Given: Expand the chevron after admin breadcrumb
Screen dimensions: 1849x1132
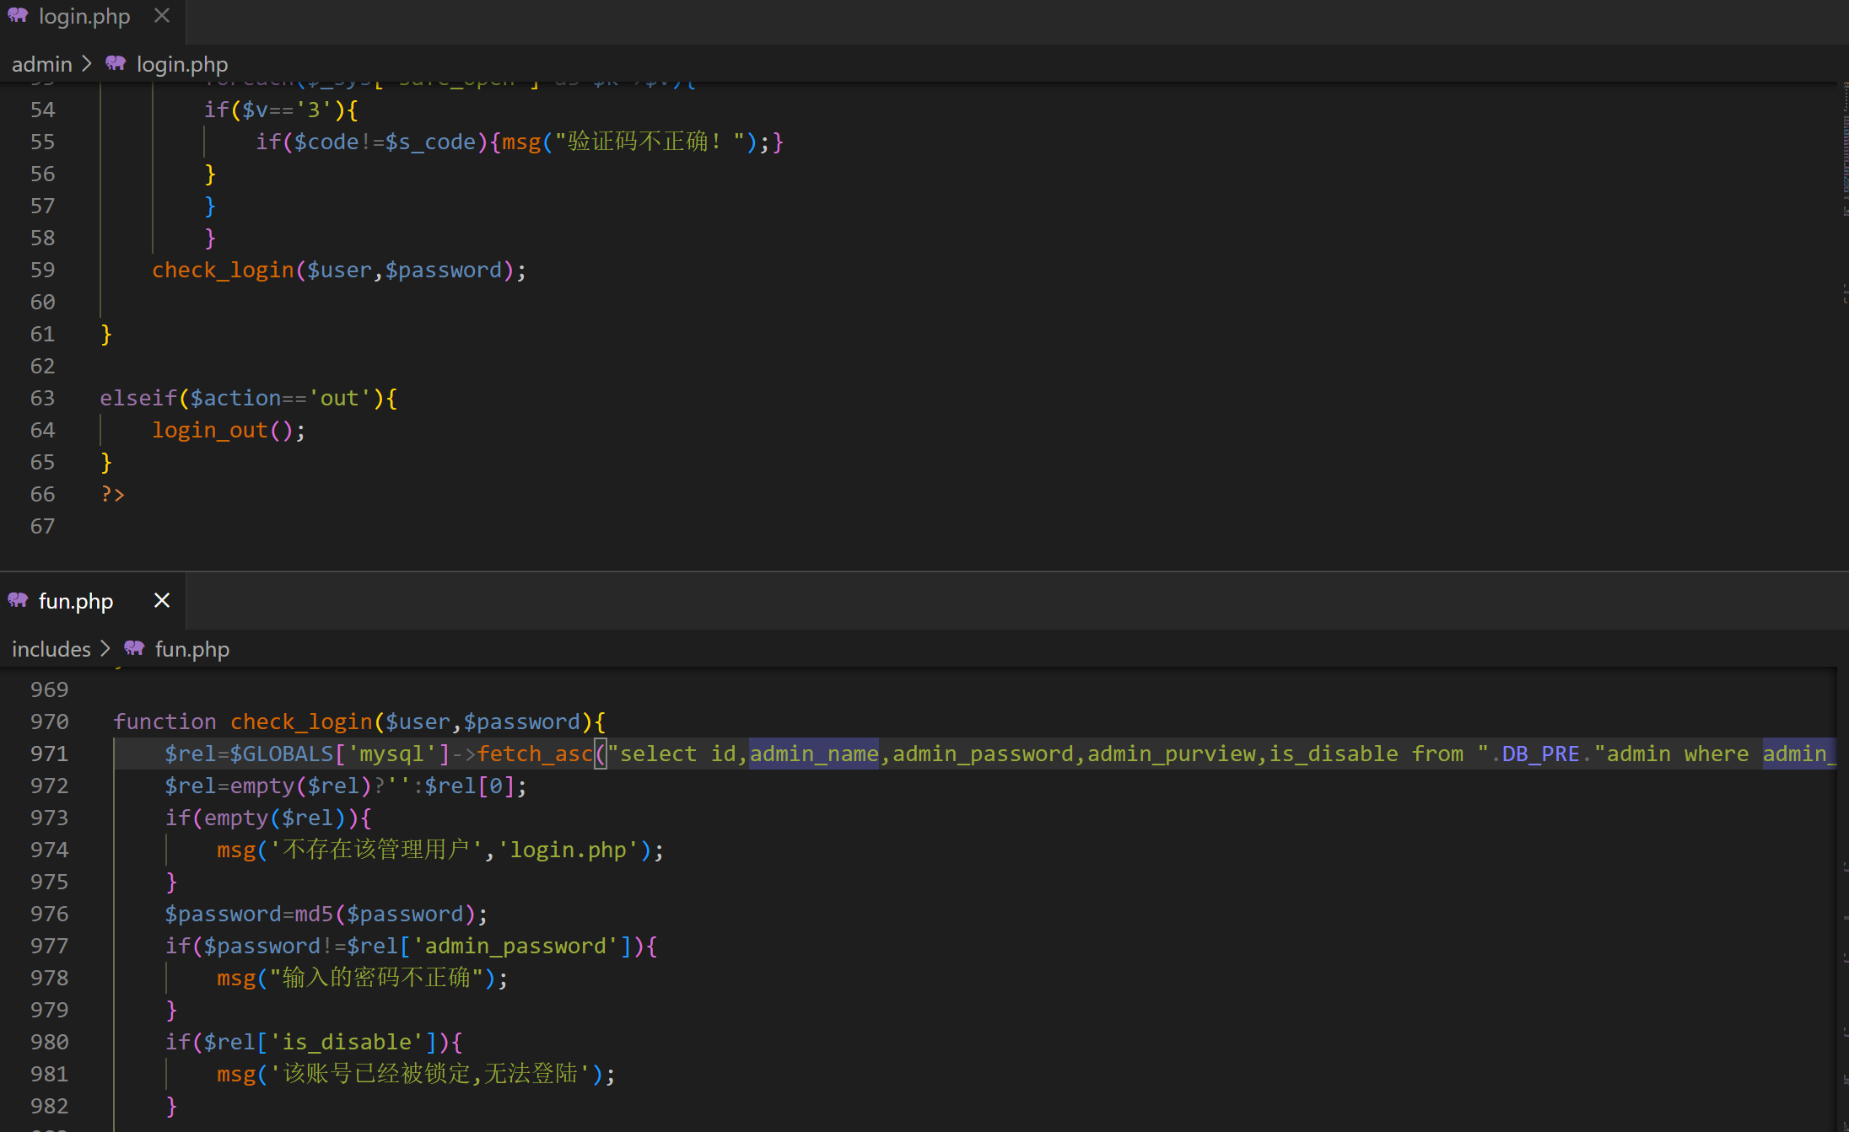Looking at the screenshot, I should point(87,64).
